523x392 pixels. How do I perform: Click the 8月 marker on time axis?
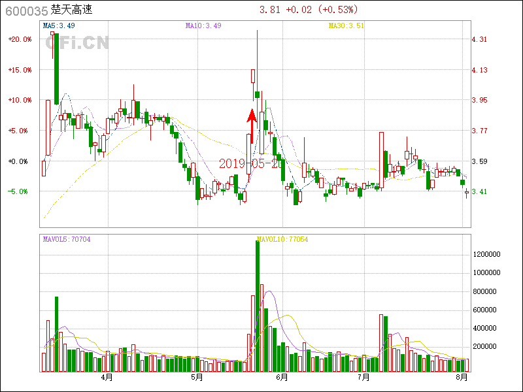(462, 377)
